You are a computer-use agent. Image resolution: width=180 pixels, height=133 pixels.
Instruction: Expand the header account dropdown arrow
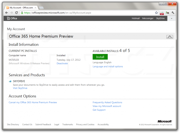tap(171, 19)
